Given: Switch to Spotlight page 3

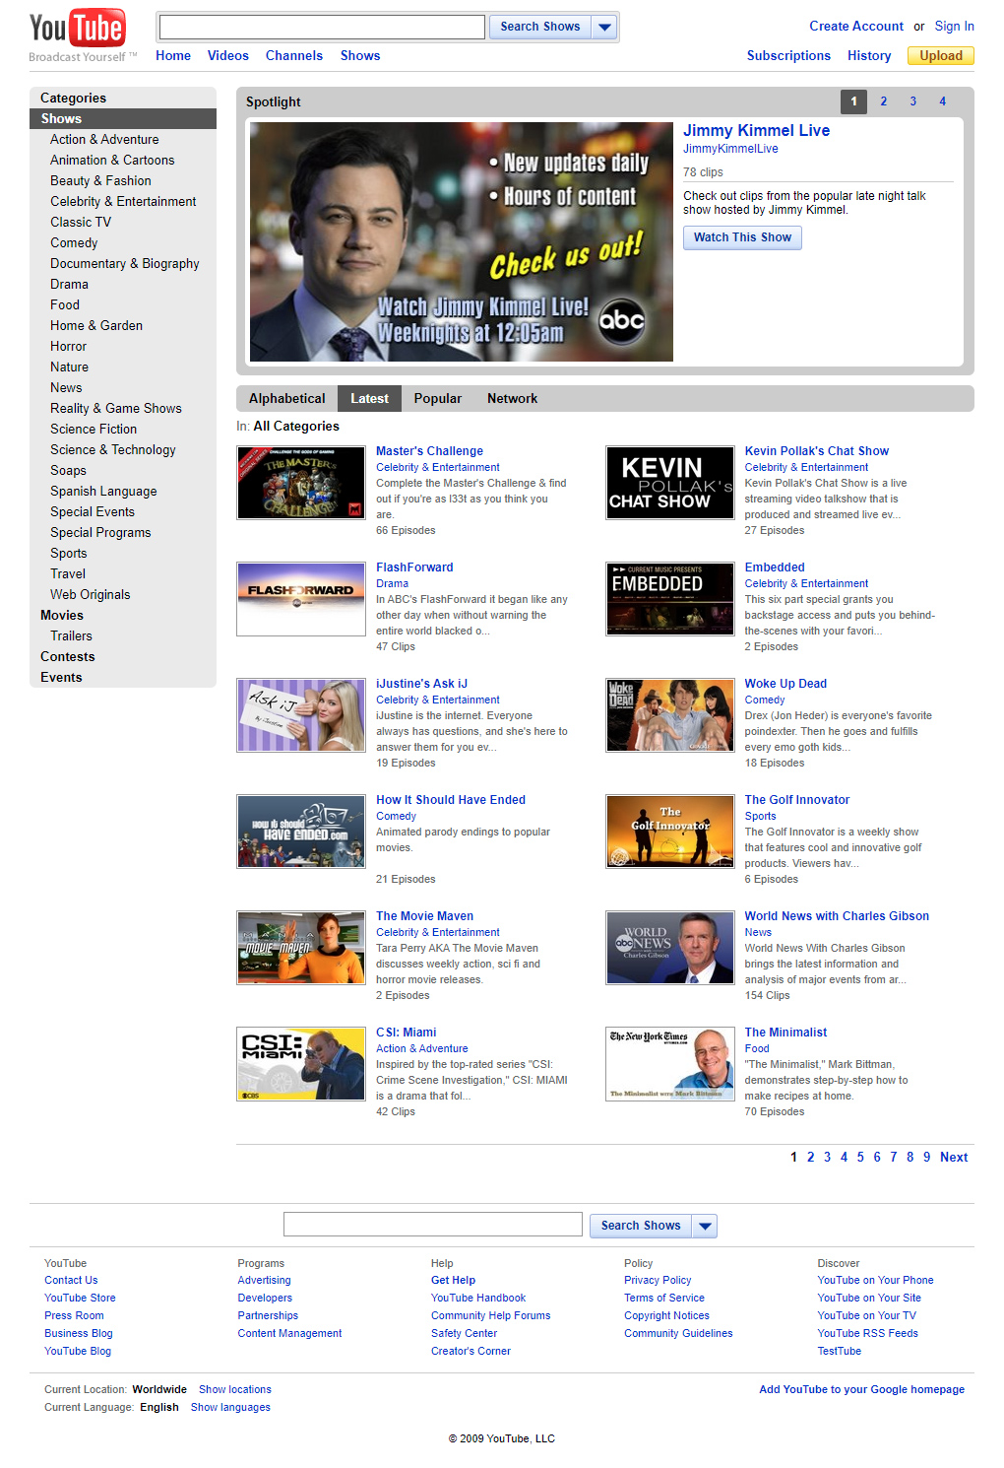Looking at the screenshot, I should [x=913, y=101].
